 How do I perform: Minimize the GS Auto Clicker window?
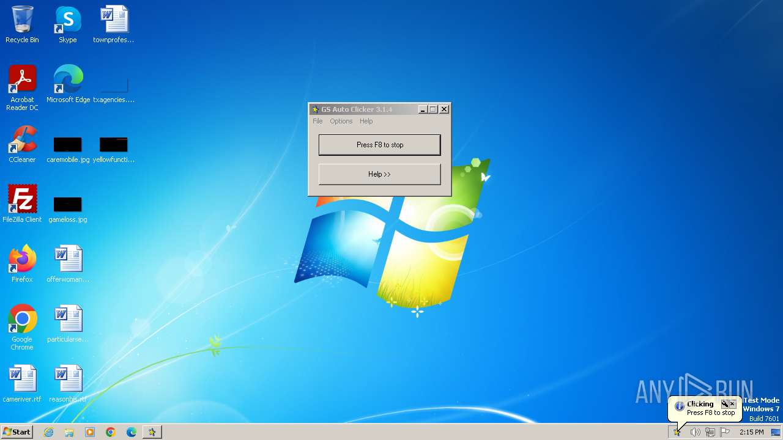point(423,109)
